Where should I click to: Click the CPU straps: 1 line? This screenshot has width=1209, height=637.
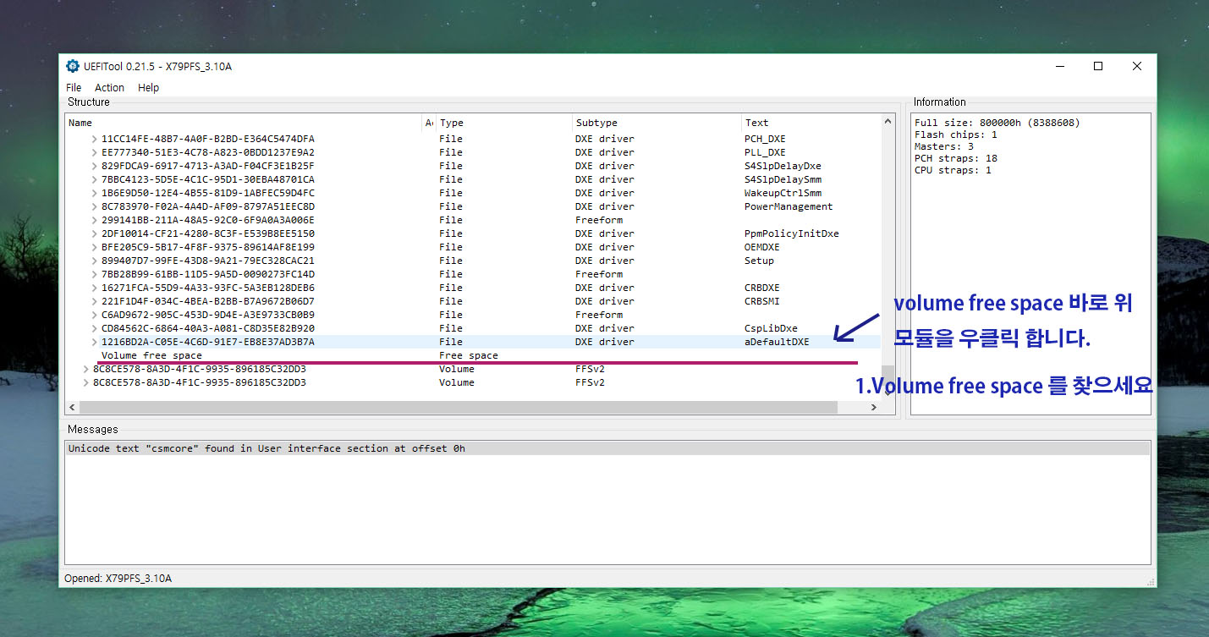tap(953, 170)
